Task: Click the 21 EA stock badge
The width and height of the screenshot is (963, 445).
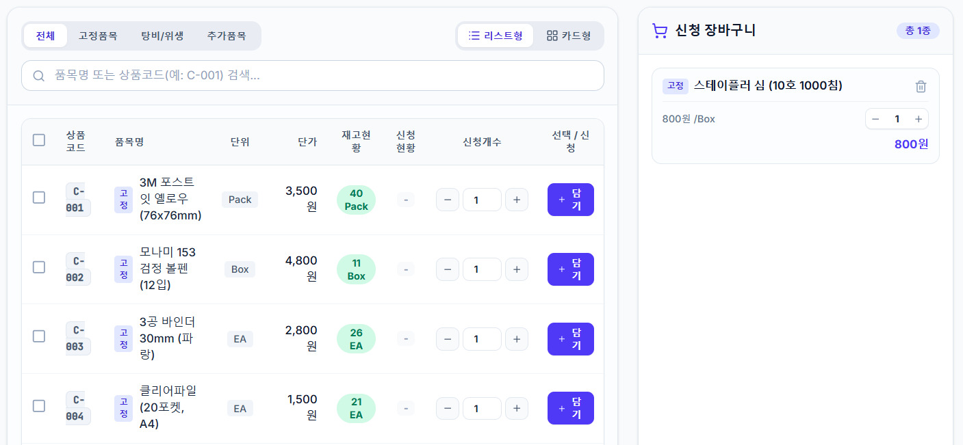Action: 356,408
